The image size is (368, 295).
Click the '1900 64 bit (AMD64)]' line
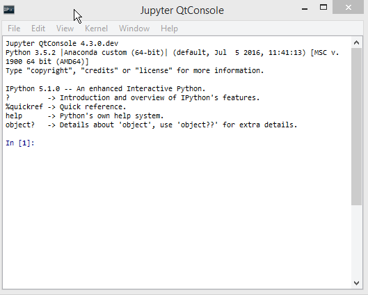(x=47, y=62)
